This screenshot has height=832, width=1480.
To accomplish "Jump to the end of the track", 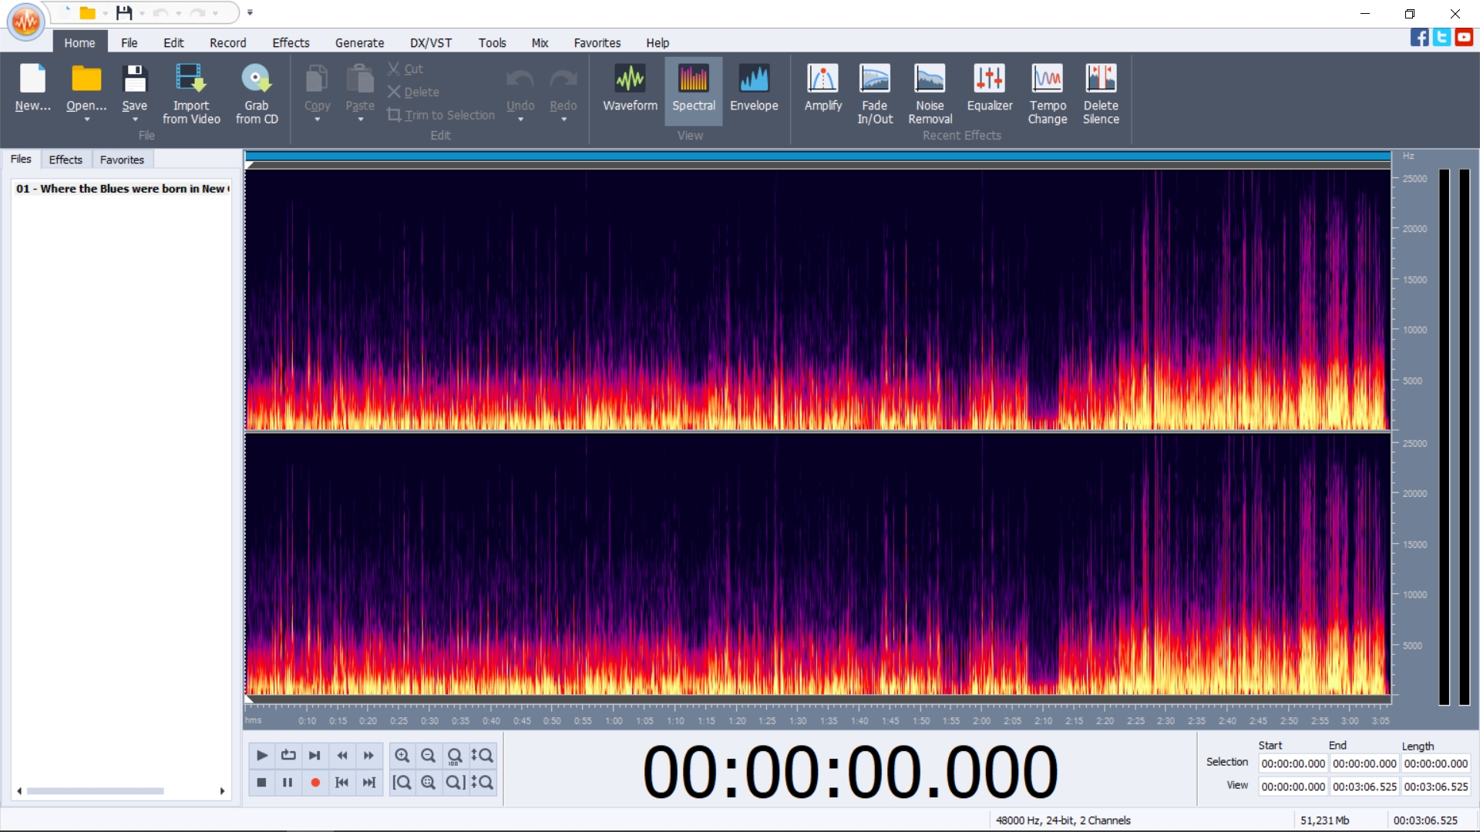I will (x=368, y=783).
